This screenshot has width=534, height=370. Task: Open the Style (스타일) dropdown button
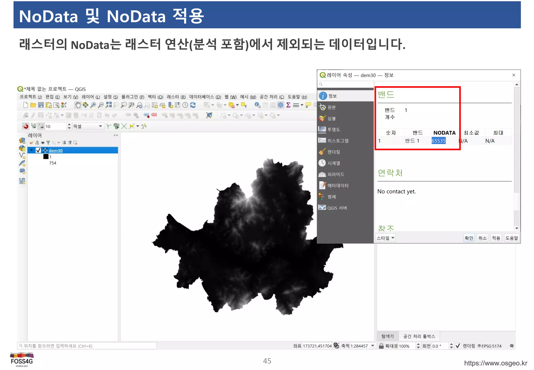pos(385,238)
